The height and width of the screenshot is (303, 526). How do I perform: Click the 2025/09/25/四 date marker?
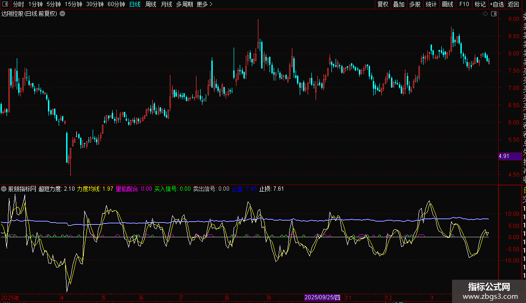coord(323,297)
